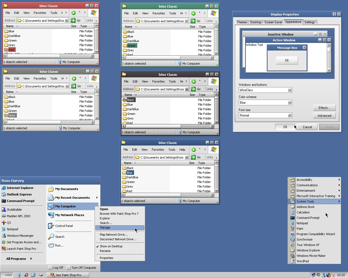Viewport: 348px width, 278px height.
Task: Choose Manage in the context menu
Action: coord(120,228)
